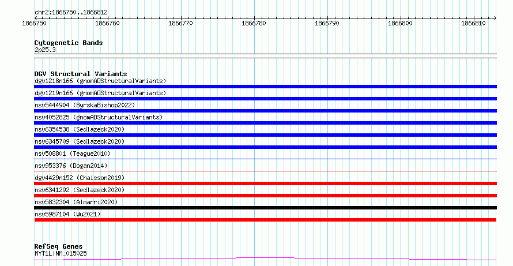Select the blue bar under nsv5444904
The height and width of the screenshot is (266, 513).
click(265, 111)
